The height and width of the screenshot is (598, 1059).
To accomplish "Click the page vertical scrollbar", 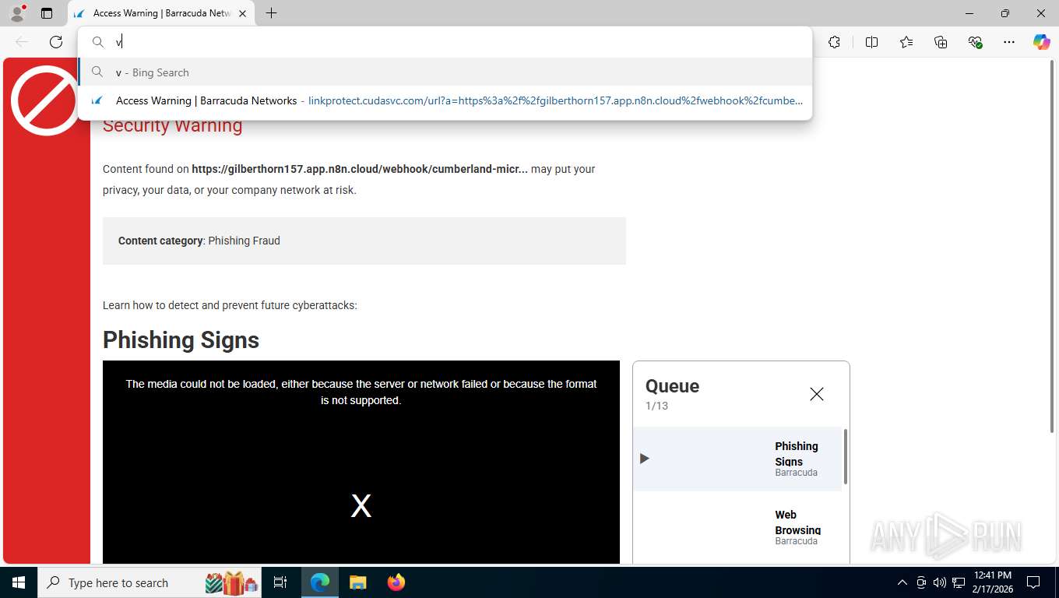I will 1052,246.
